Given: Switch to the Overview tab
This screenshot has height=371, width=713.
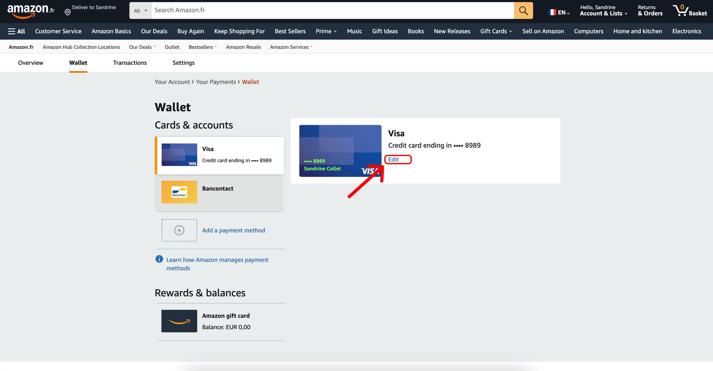Looking at the screenshot, I should coord(31,63).
